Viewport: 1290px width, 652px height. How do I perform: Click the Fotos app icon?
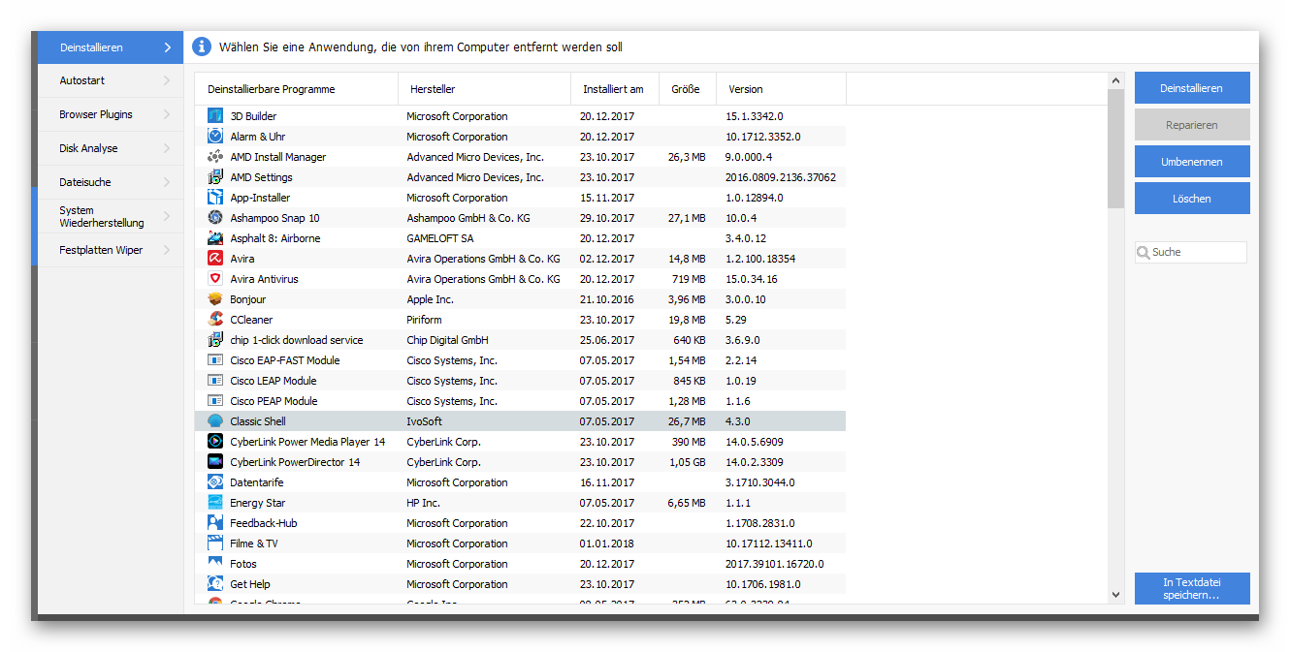pos(215,564)
